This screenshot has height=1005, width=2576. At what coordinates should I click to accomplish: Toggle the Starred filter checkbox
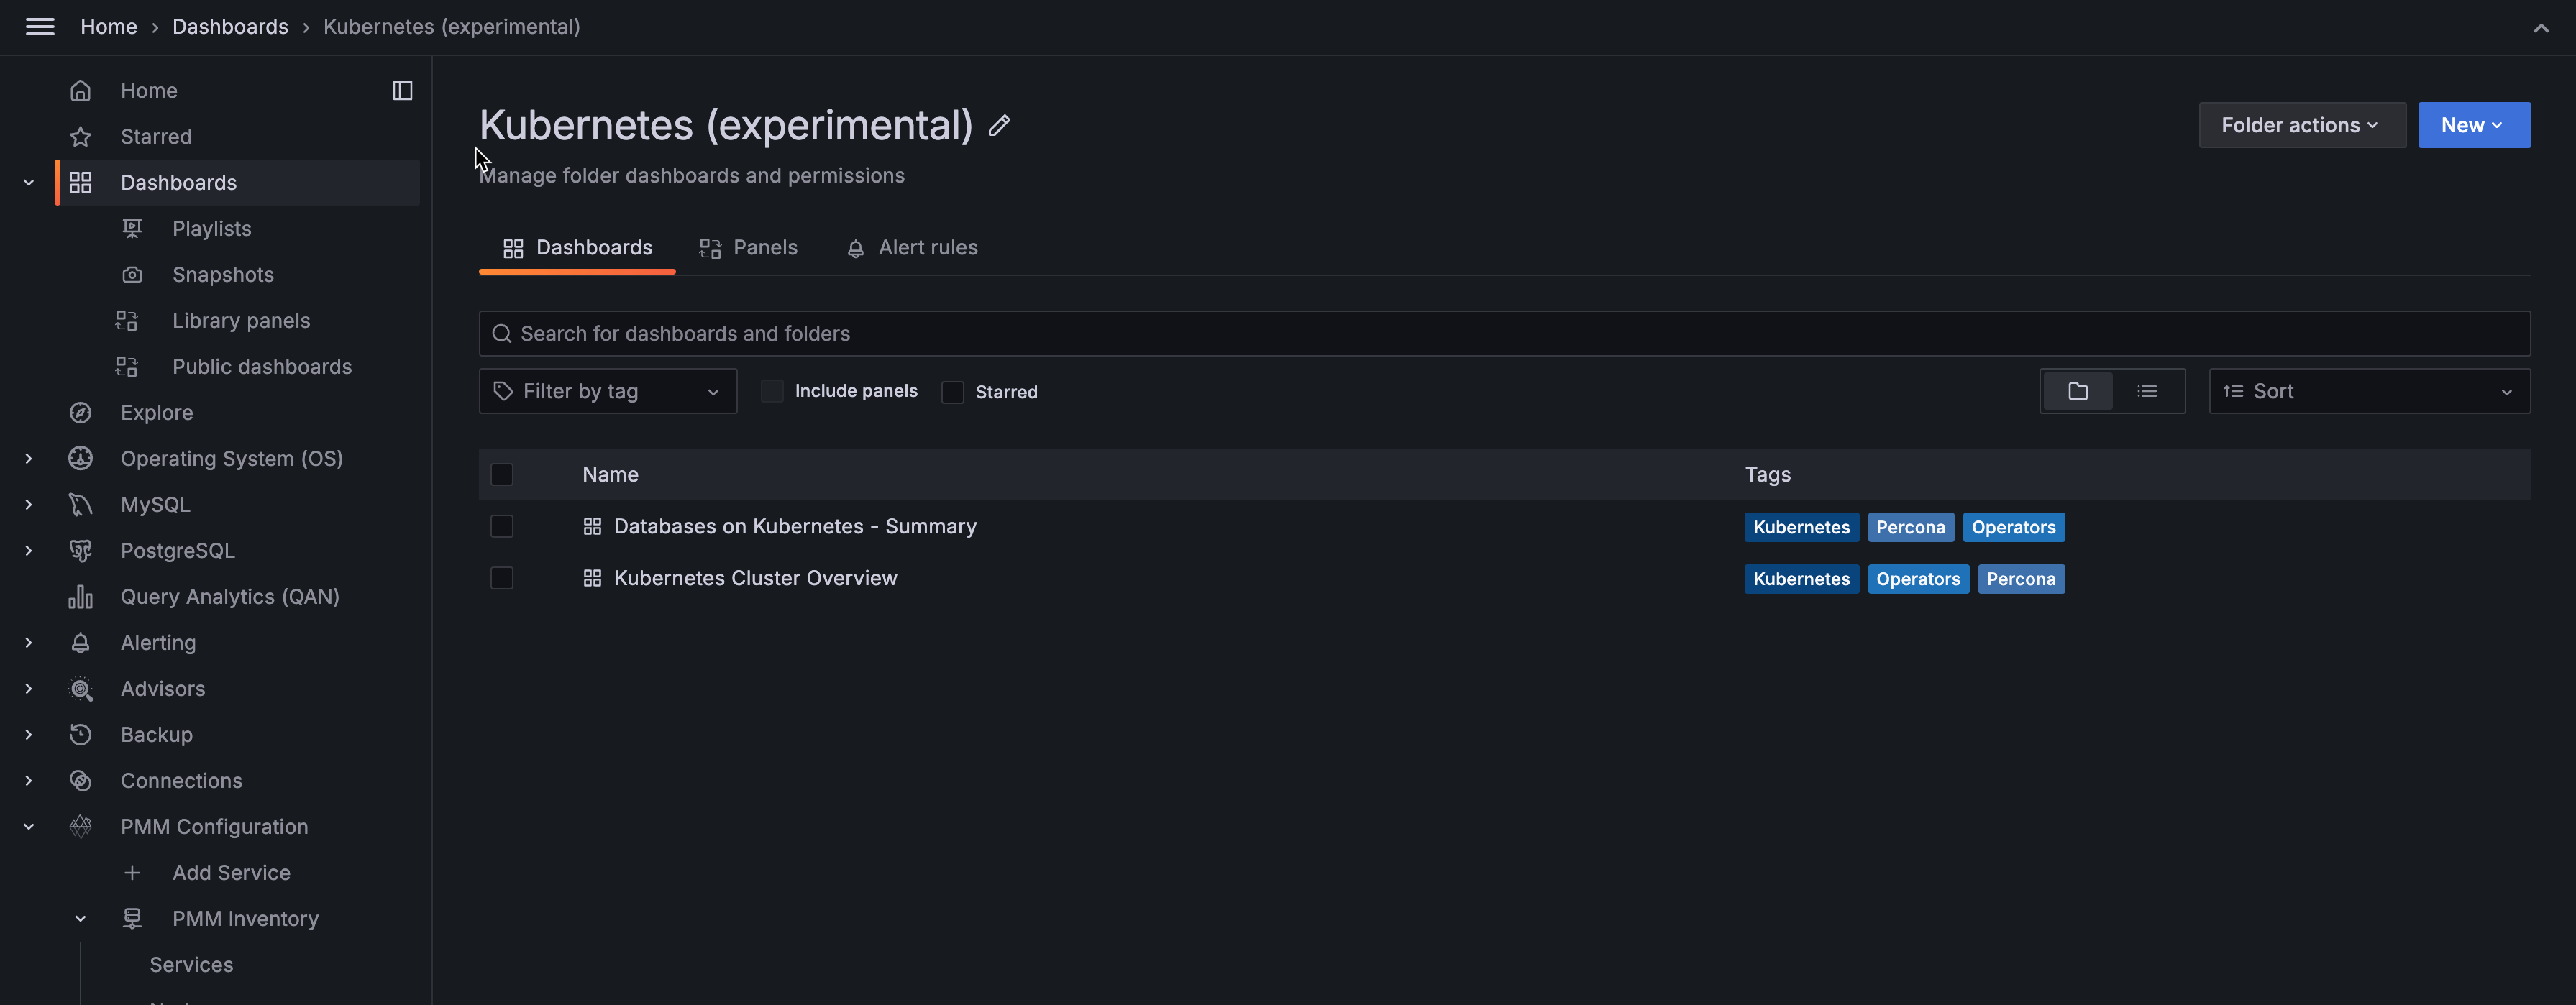952,392
